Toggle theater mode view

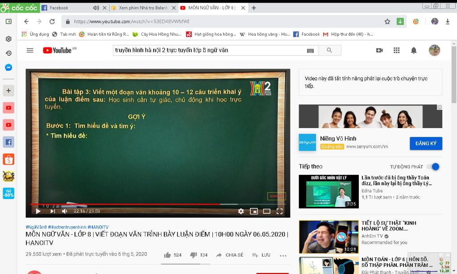(267, 211)
